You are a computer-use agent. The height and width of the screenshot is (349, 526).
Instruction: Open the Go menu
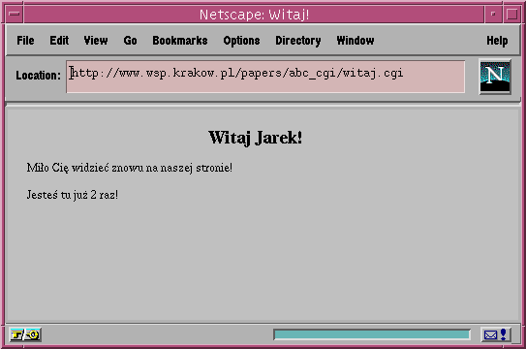click(130, 41)
